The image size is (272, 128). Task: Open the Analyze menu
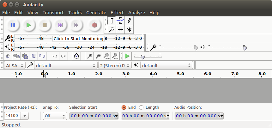[x=136, y=13]
